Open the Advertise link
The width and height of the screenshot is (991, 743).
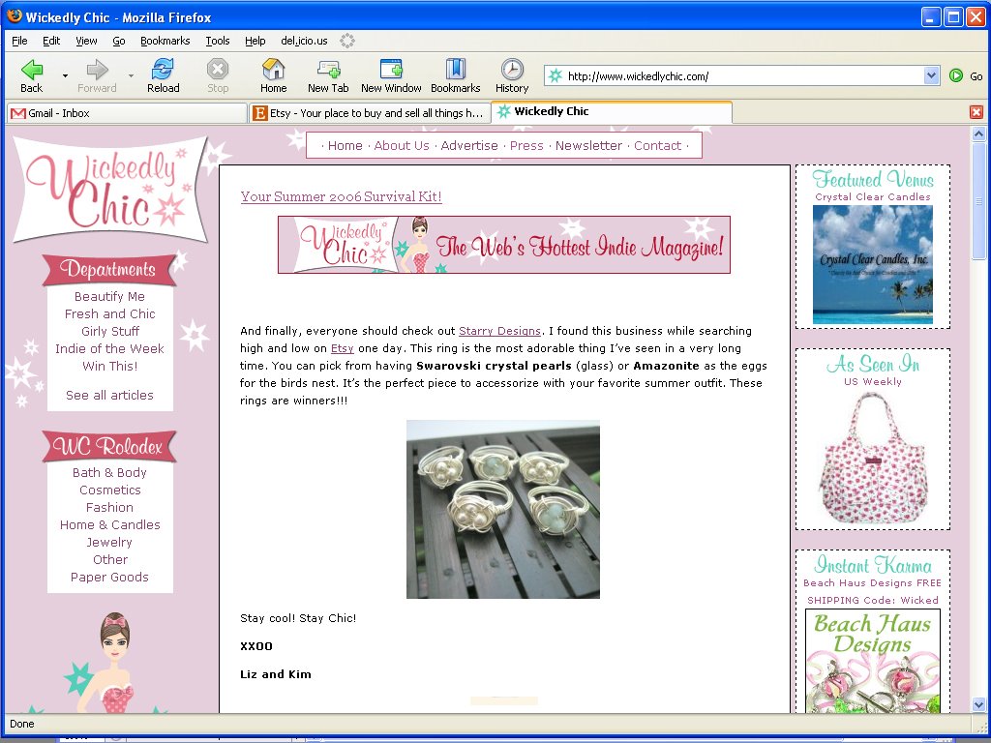[469, 145]
